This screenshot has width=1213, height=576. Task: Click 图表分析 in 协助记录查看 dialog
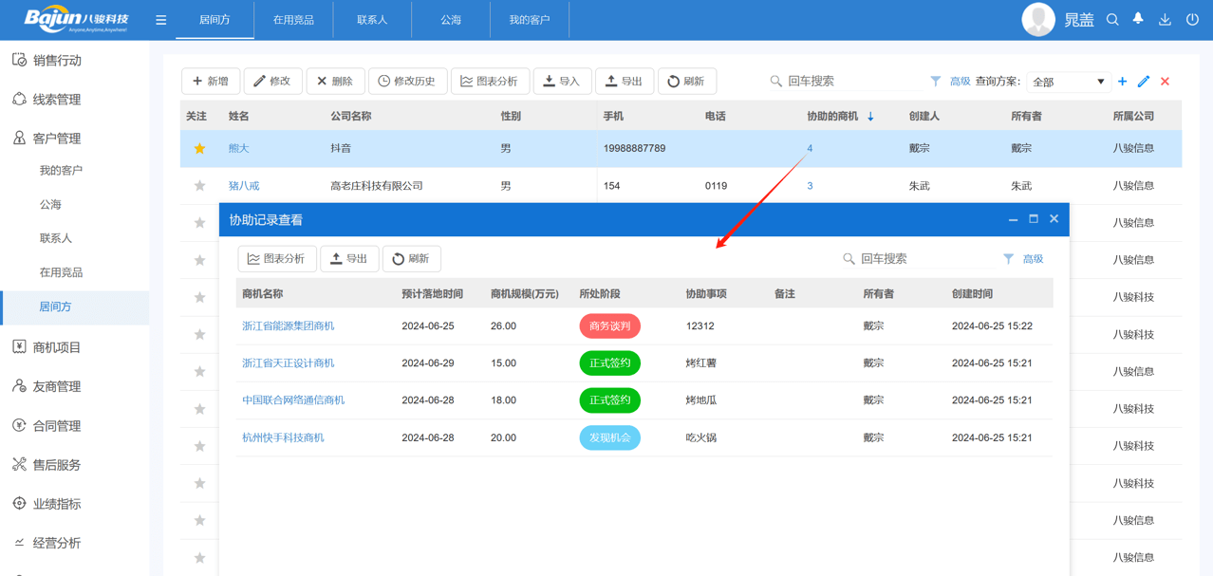coord(277,259)
